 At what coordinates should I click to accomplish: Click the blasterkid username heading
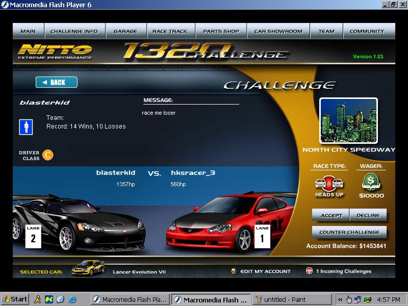pyautogui.click(x=45, y=103)
